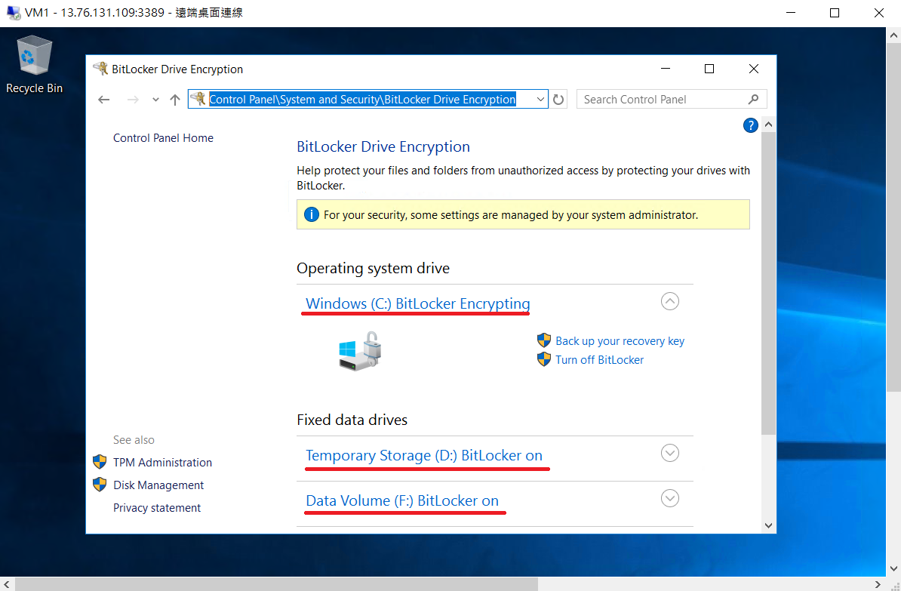Viewport: 901px width, 591px height.
Task: Refresh the Control Panel page
Action: [x=558, y=100]
